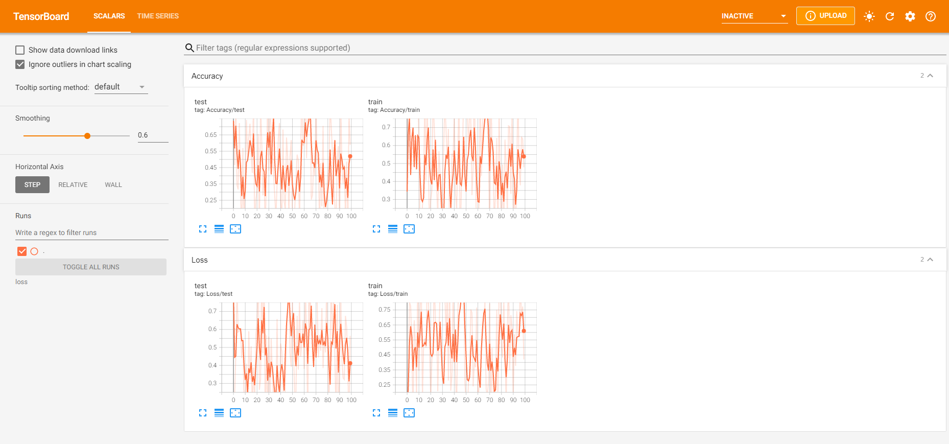Click the 'loss' logdir text
Screen dimensions: 949x444
pyautogui.click(x=21, y=282)
